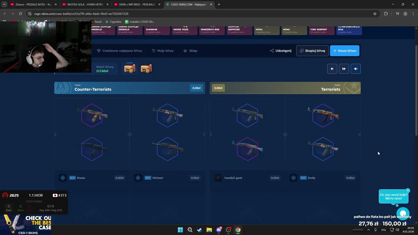Expand the hidden system tray icons
This screenshot has width=418, height=235.
pyautogui.click(x=369, y=230)
